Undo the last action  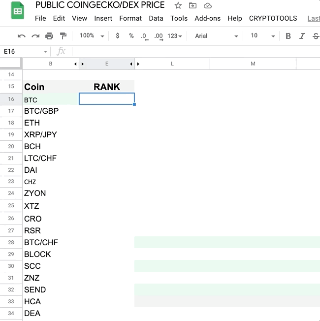(x=21, y=36)
